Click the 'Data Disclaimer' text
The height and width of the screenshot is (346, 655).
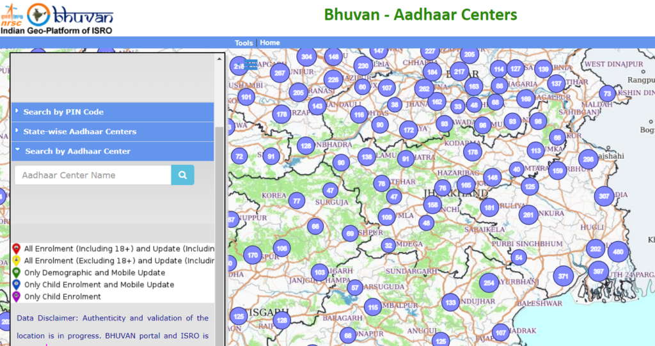pyautogui.click(x=47, y=318)
